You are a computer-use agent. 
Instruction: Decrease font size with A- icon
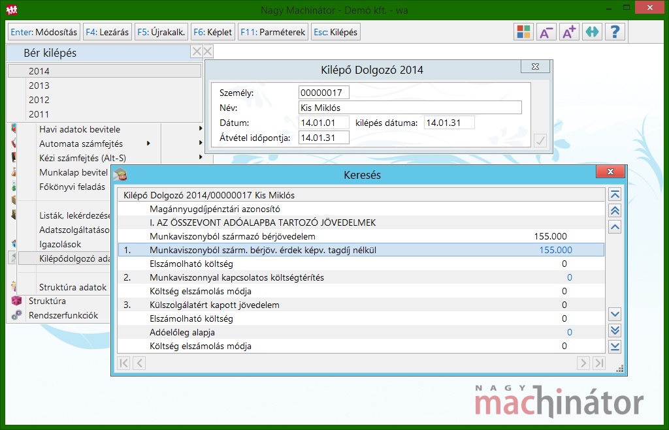(x=546, y=32)
